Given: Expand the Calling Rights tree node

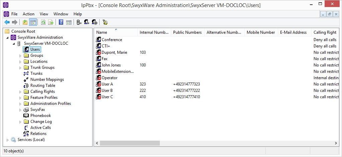Looking at the screenshot, I should [x=20, y=92].
